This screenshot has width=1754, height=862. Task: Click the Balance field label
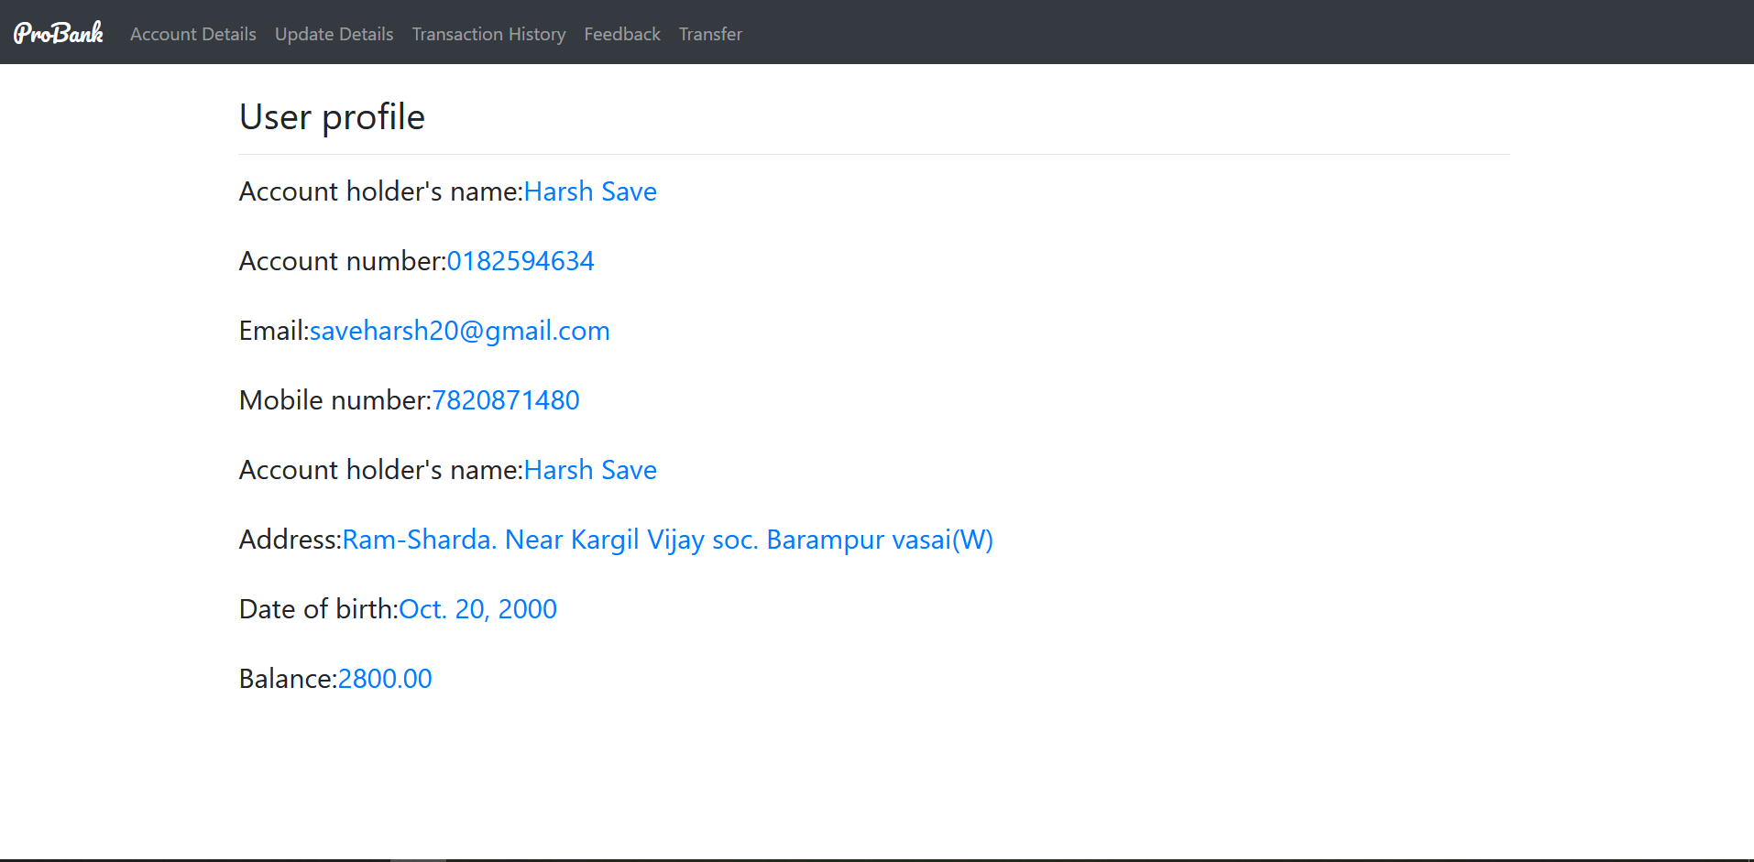click(287, 678)
